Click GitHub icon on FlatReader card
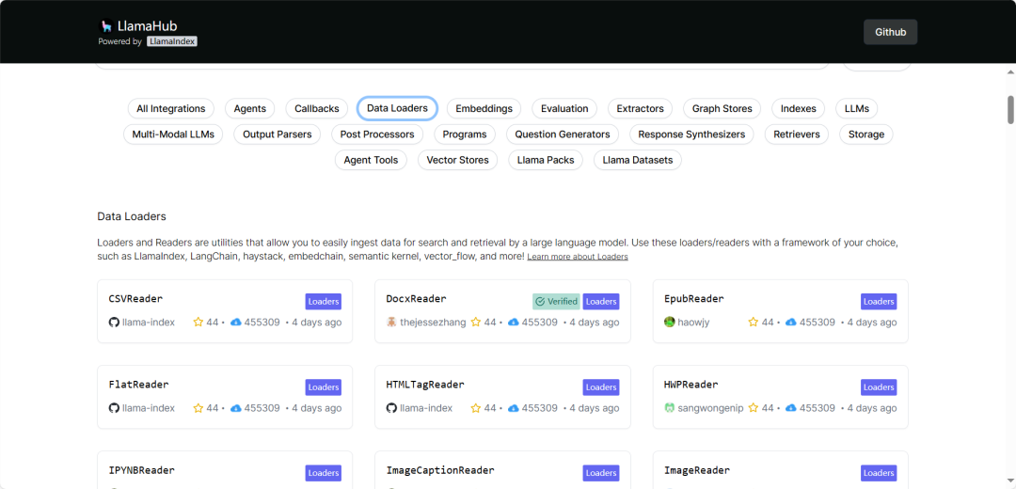This screenshot has height=489, width=1016. tap(114, 408)
